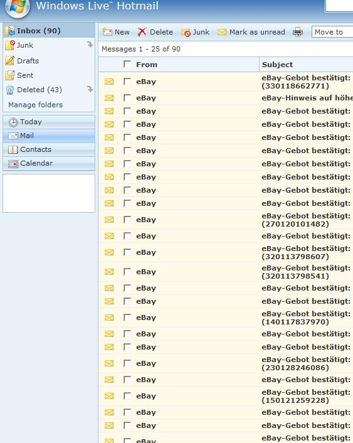Click the red X Delete icon
This screenshot has height=443, width=353.
(142, 32)
